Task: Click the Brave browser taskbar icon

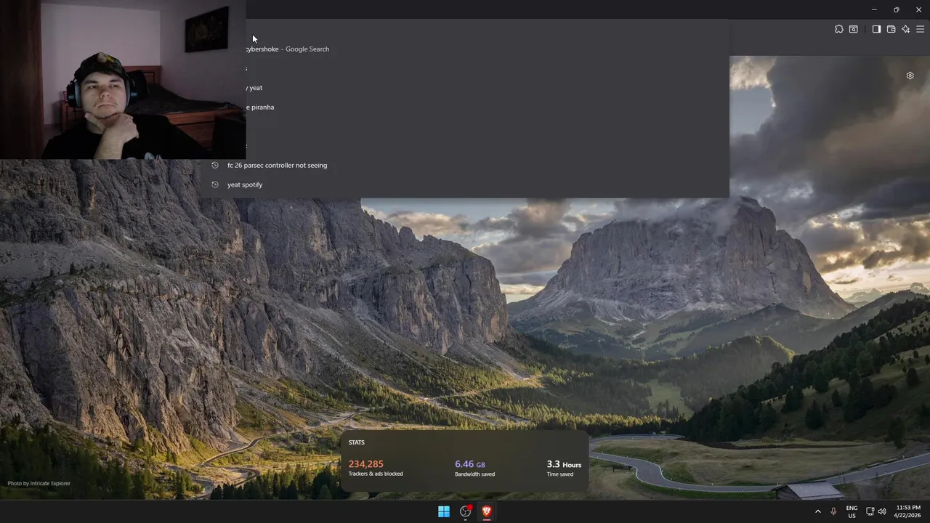Action: [x=487, y=511]
